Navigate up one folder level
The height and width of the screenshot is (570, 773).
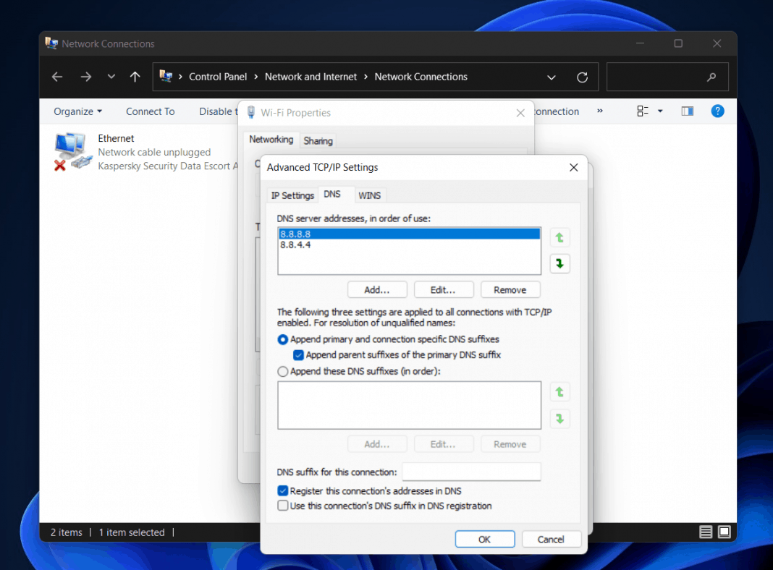(135, 76)
